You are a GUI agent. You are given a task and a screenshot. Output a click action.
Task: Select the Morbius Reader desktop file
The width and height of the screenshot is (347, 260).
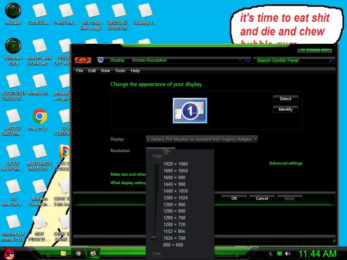point(39,192)
